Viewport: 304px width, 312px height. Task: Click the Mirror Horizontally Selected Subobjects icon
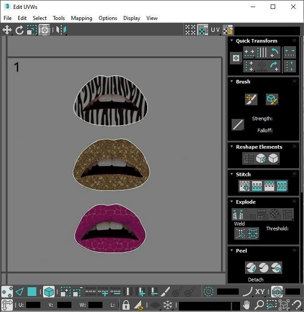click(61, 30)
